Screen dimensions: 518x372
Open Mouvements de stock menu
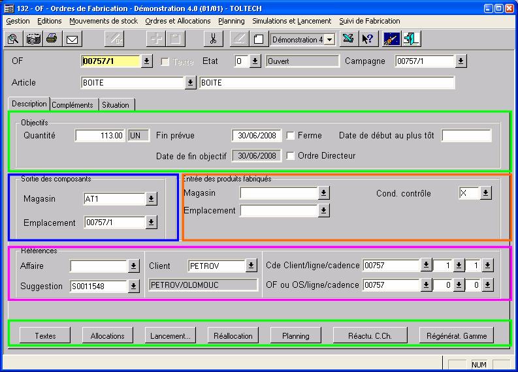click(x=103, y=21)
